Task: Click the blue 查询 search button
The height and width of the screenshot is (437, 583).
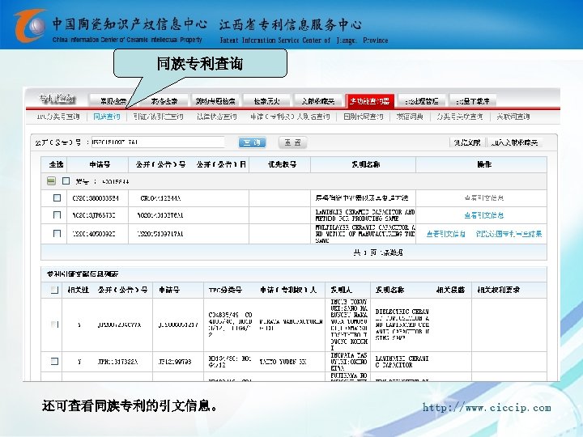Action: [x=252, y=142]
